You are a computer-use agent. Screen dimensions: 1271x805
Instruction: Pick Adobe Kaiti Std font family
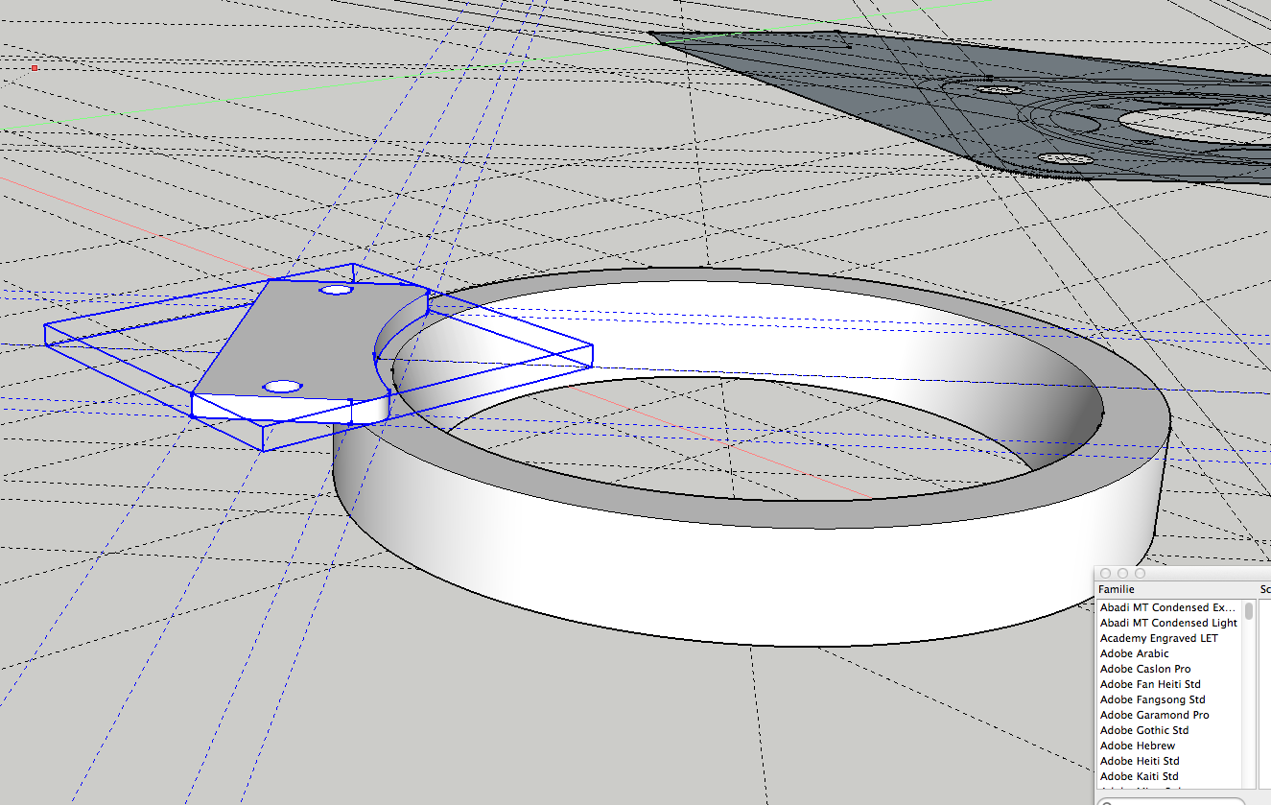pos(1168,776)
